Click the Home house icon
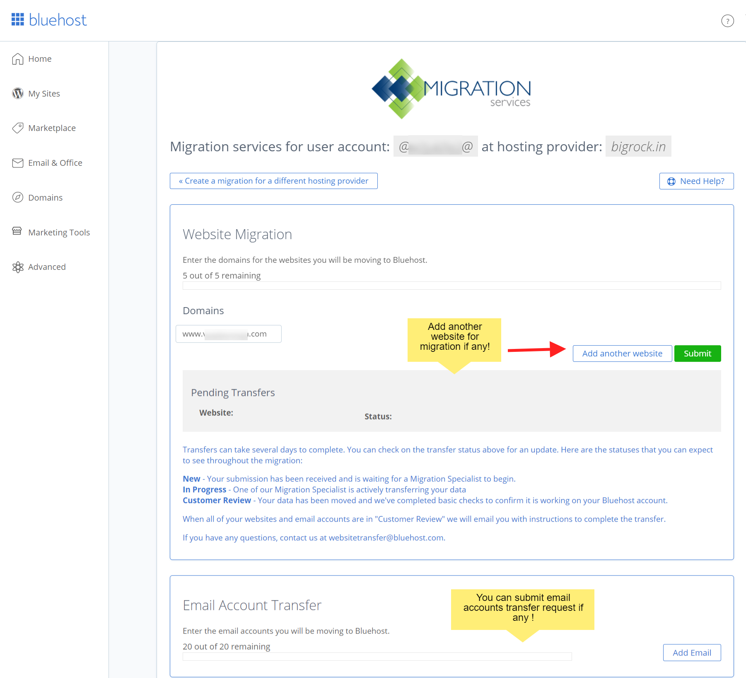The width and height of the screenshot is (746, 678). click(x=17, y=59)
